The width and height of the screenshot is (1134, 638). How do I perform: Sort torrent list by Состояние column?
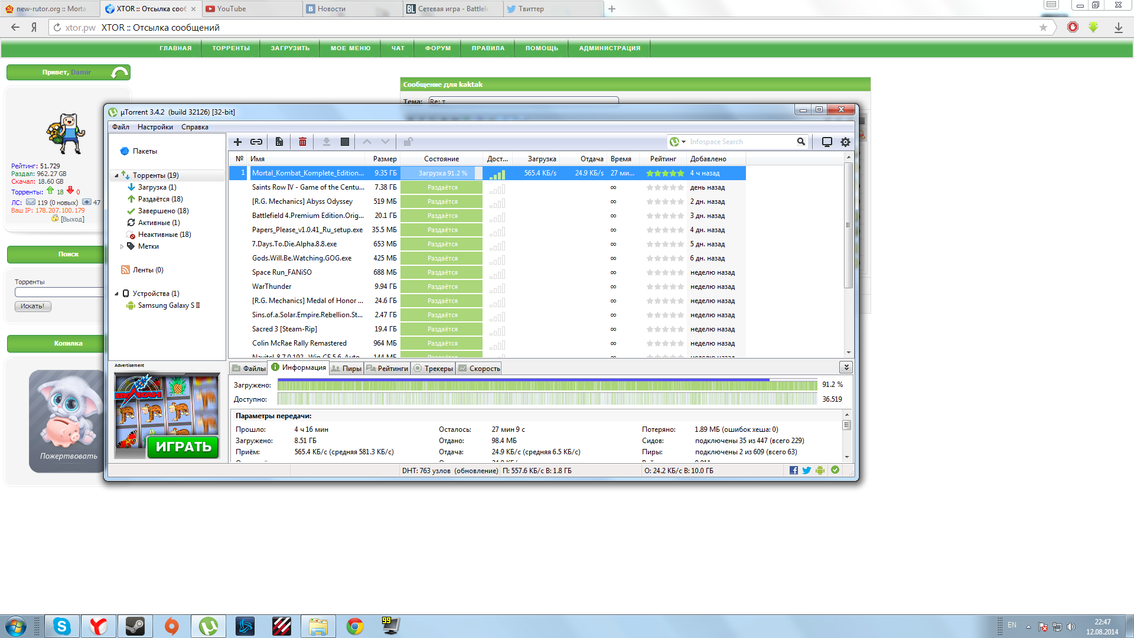pos(441,159)
